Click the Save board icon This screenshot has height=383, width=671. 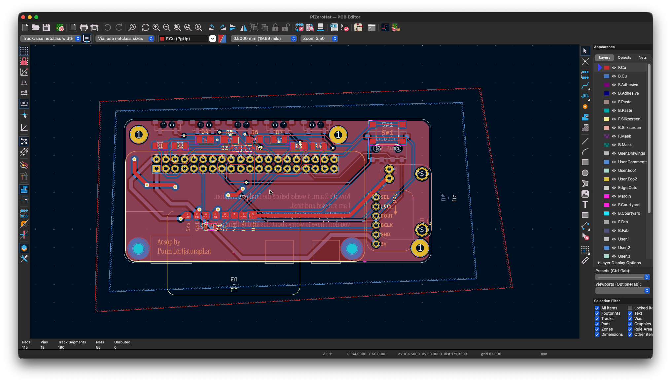[x=46, y=28]
